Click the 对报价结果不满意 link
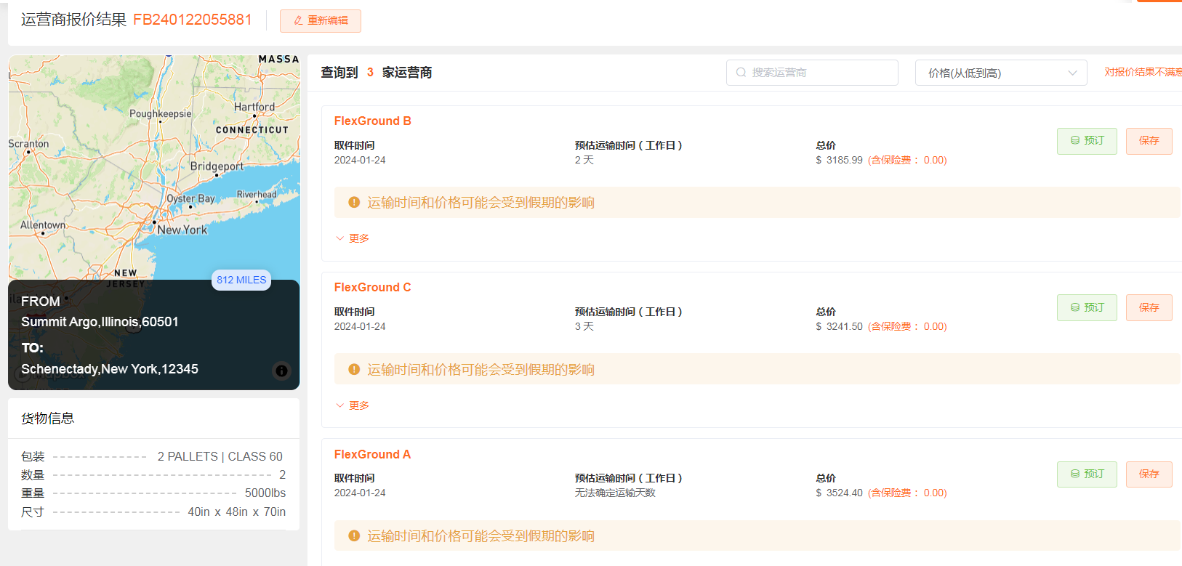 click(x=1142, y=72)
